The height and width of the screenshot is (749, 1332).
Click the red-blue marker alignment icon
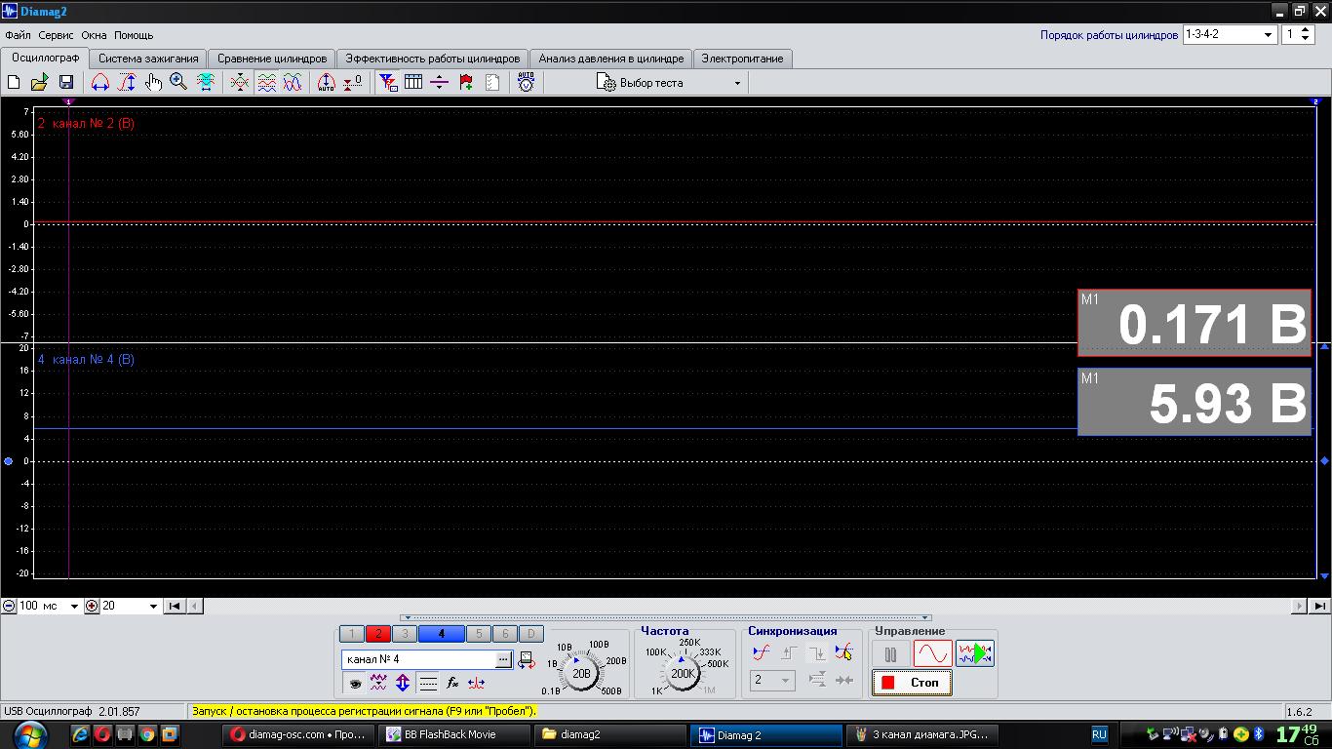tap(477, 684)
